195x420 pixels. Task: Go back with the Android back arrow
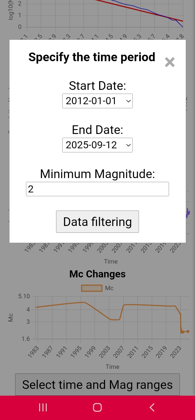pos(152,408)
